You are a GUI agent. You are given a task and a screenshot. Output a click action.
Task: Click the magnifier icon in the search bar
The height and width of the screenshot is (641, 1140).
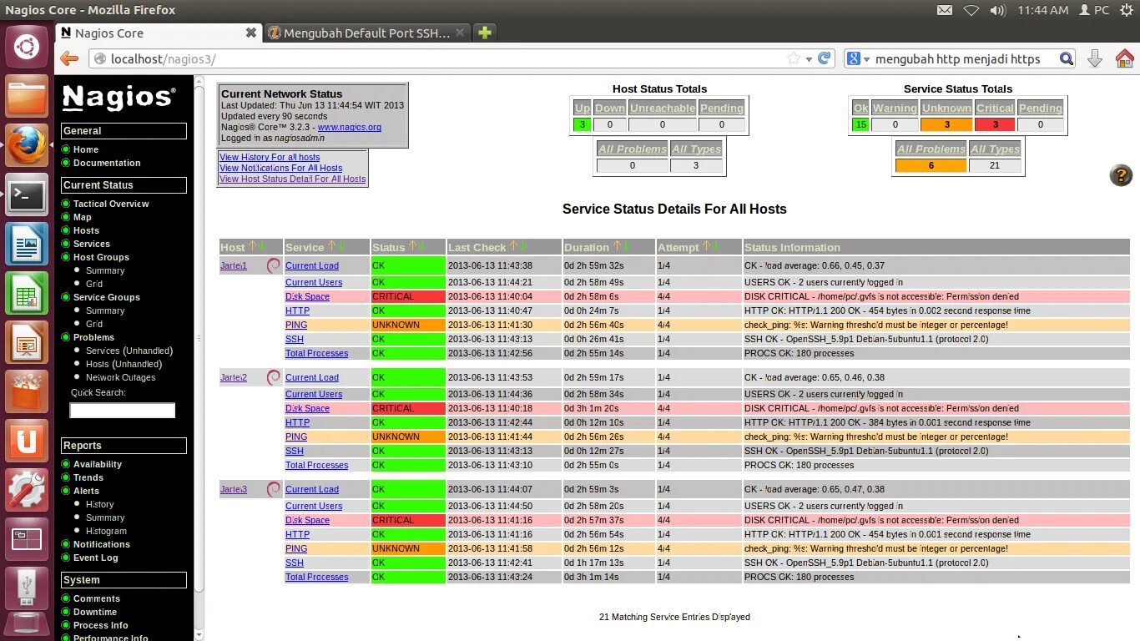[1067, 58]
